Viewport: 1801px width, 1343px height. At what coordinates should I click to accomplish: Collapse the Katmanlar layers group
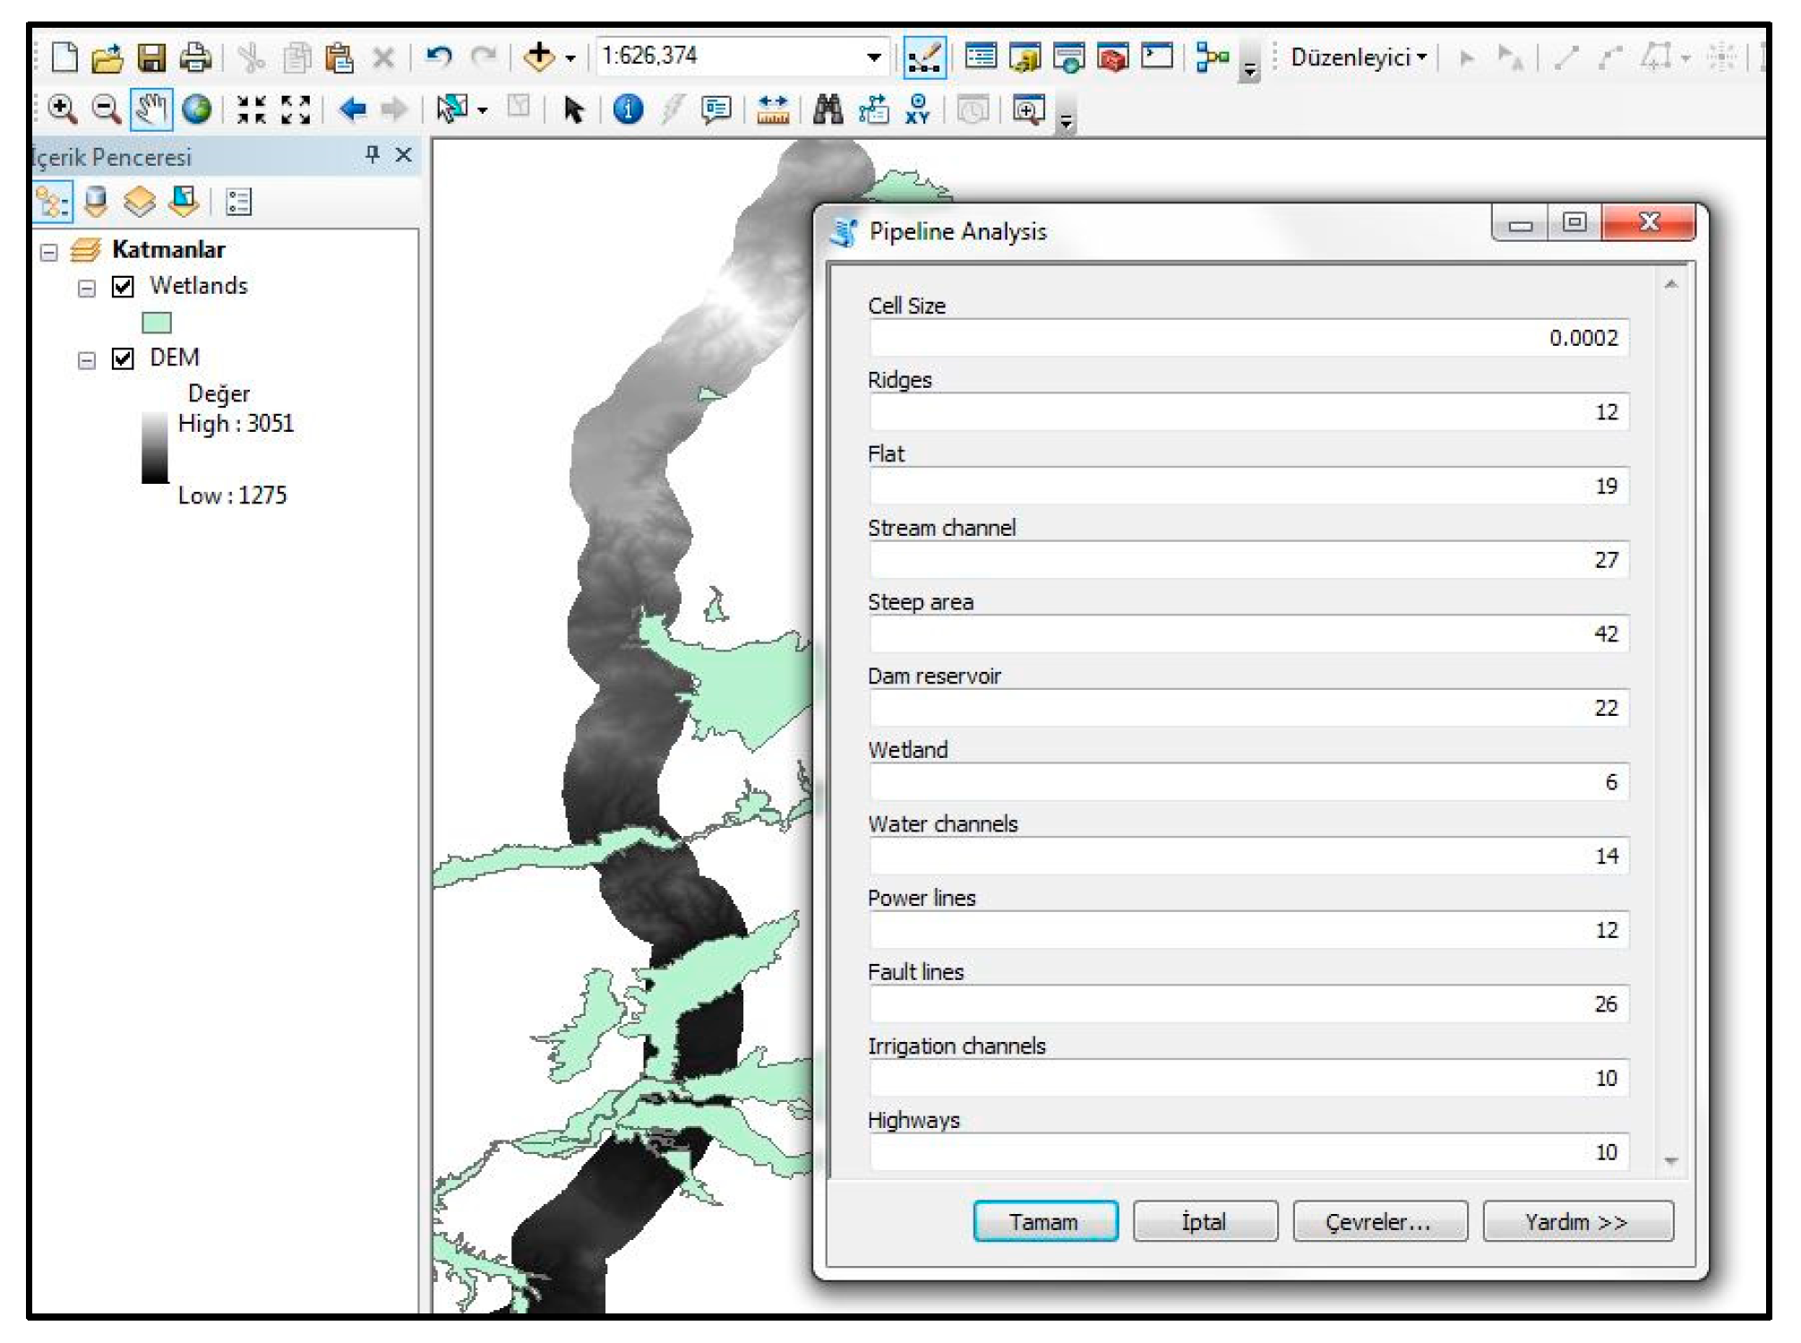click(x=49, y=252)
